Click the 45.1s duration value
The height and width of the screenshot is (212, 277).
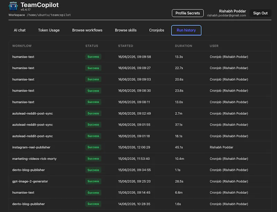click(x=179, y=148)
